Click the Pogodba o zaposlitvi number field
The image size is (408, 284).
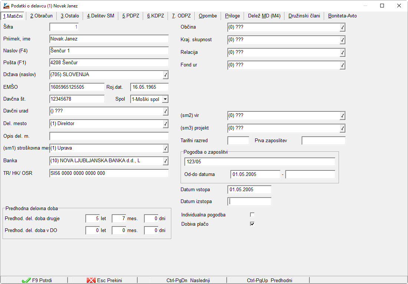[x=260, y=162]
